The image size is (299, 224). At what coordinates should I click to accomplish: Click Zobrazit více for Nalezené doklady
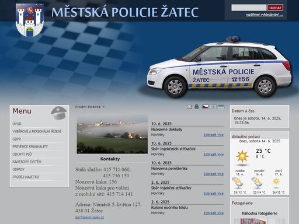pyautogui.click(x=214, y=135)
